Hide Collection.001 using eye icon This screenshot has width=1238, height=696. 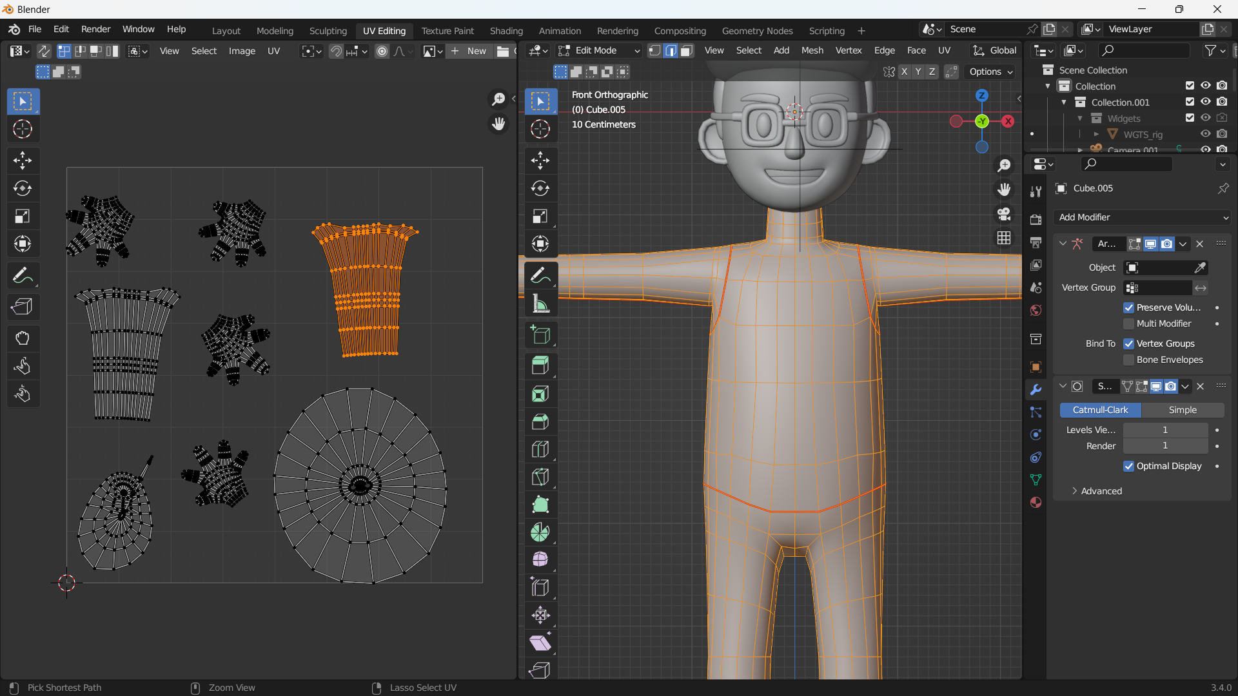(x=1206, y=102)
